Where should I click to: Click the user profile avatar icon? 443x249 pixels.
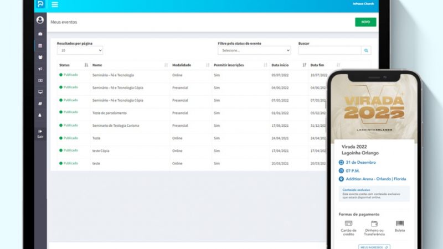(x=40, y=20)
